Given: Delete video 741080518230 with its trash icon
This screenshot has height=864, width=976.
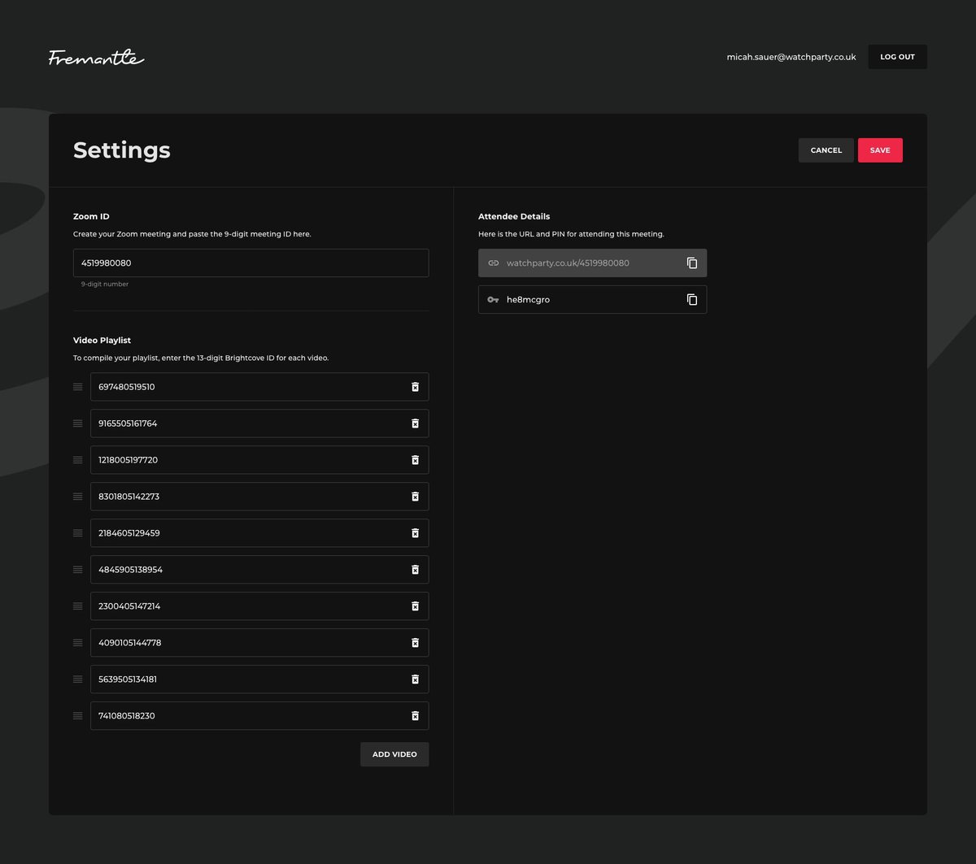Looking at the screenshot, I should pyautogui.click(x=415, y=716).
